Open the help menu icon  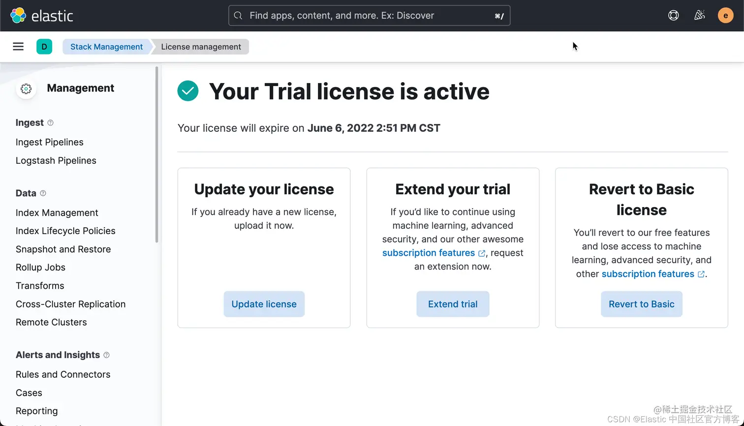(x=674, y=16)
